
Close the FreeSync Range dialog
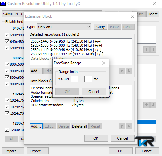click(104, 63)
